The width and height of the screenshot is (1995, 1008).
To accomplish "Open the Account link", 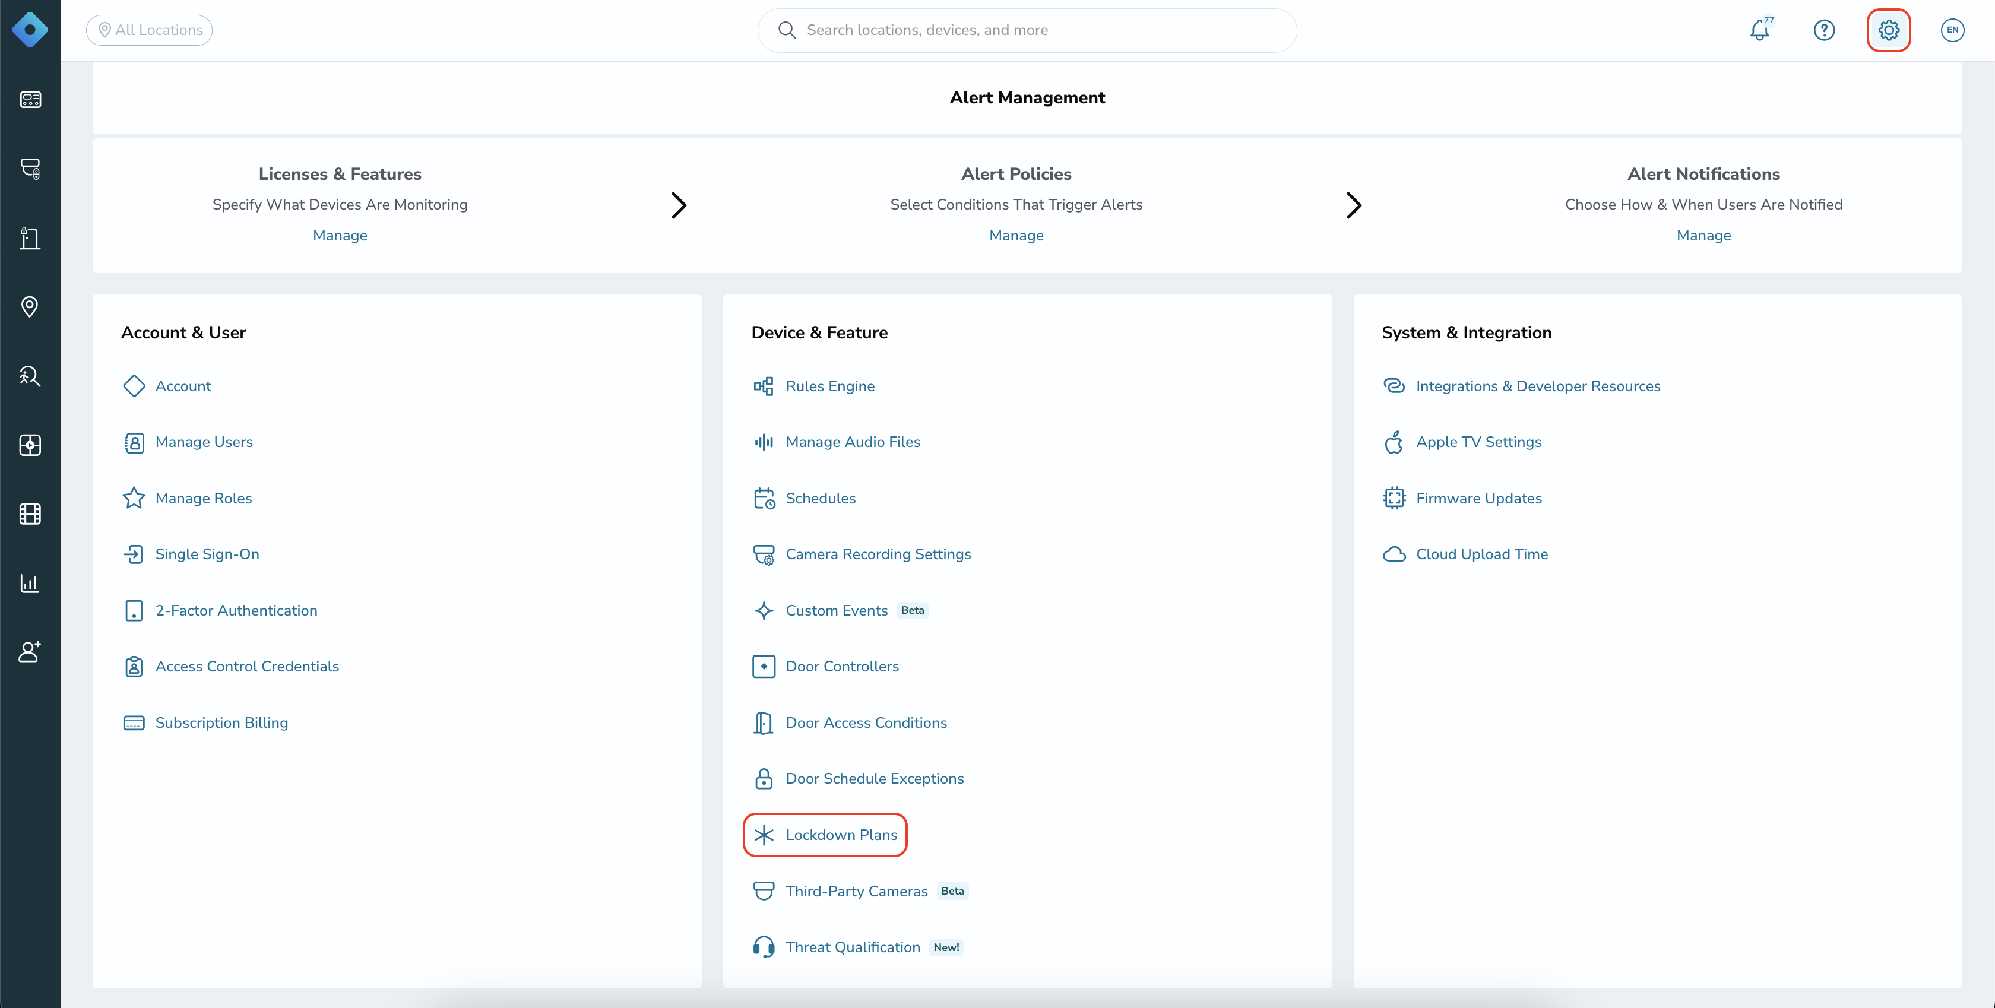I will tap(183, 386).
